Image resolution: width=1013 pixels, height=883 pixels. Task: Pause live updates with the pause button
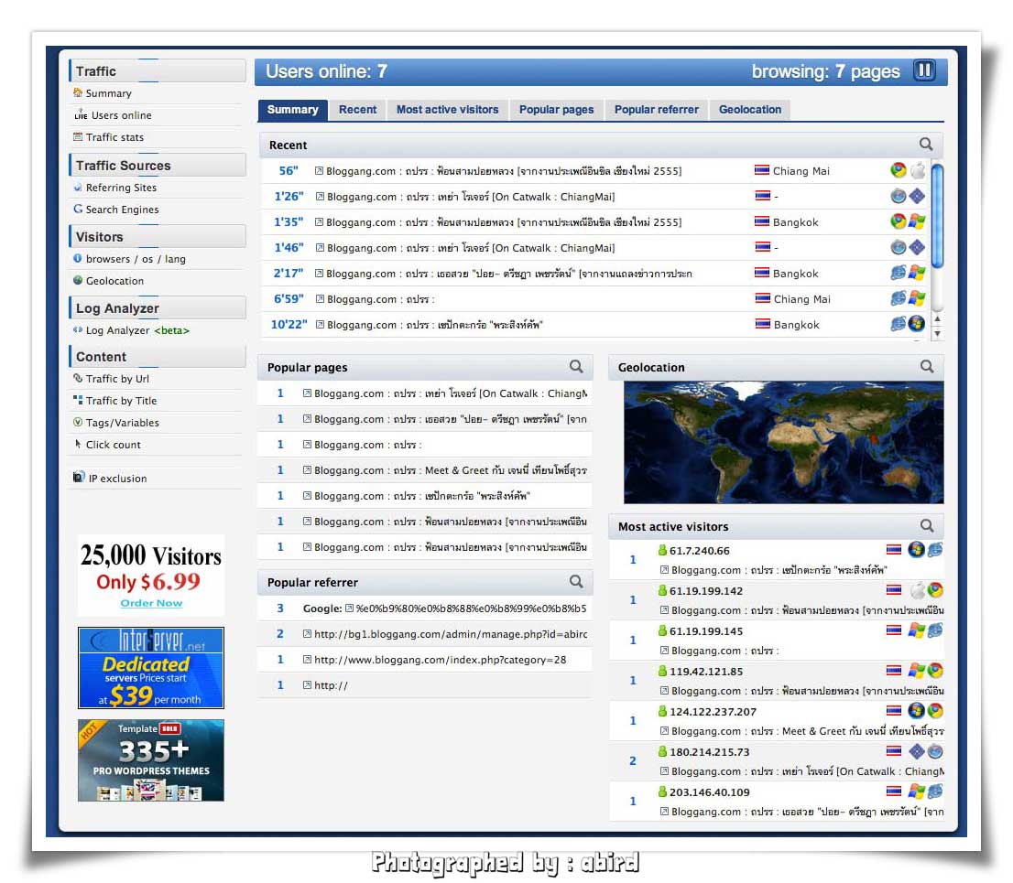click(924, 70)
